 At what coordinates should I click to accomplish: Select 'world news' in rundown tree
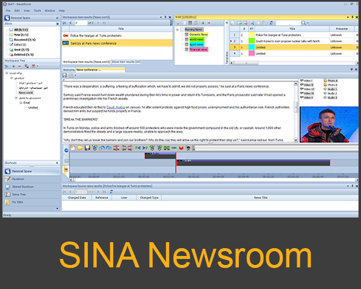pyautogui.click(x=196, y=40)
